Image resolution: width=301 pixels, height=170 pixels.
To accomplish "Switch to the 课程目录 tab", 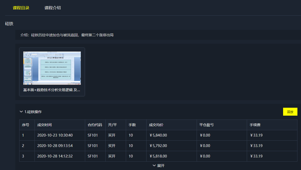I will pos(21,8).
